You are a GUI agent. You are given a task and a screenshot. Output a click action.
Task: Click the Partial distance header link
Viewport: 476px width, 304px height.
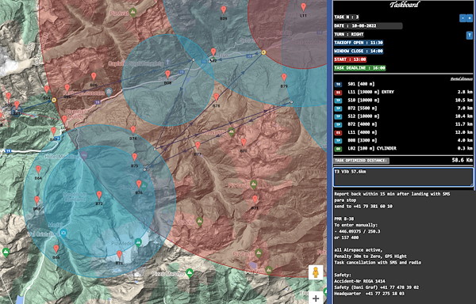click(461, 79)
